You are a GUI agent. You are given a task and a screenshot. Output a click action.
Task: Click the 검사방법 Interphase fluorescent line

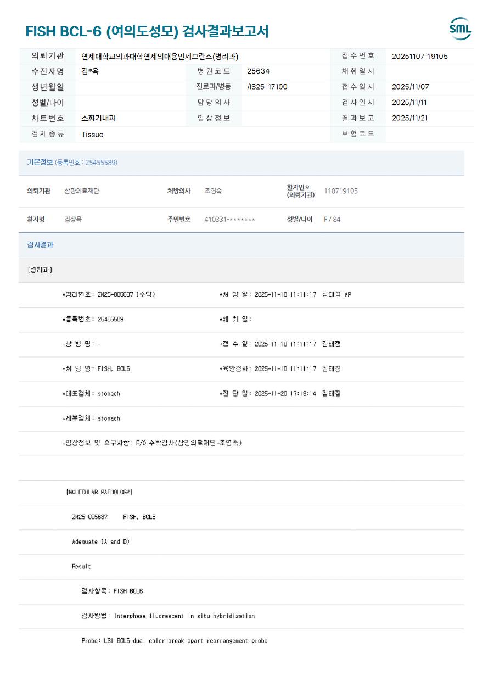pyautogui.click(x=168, y=616)
